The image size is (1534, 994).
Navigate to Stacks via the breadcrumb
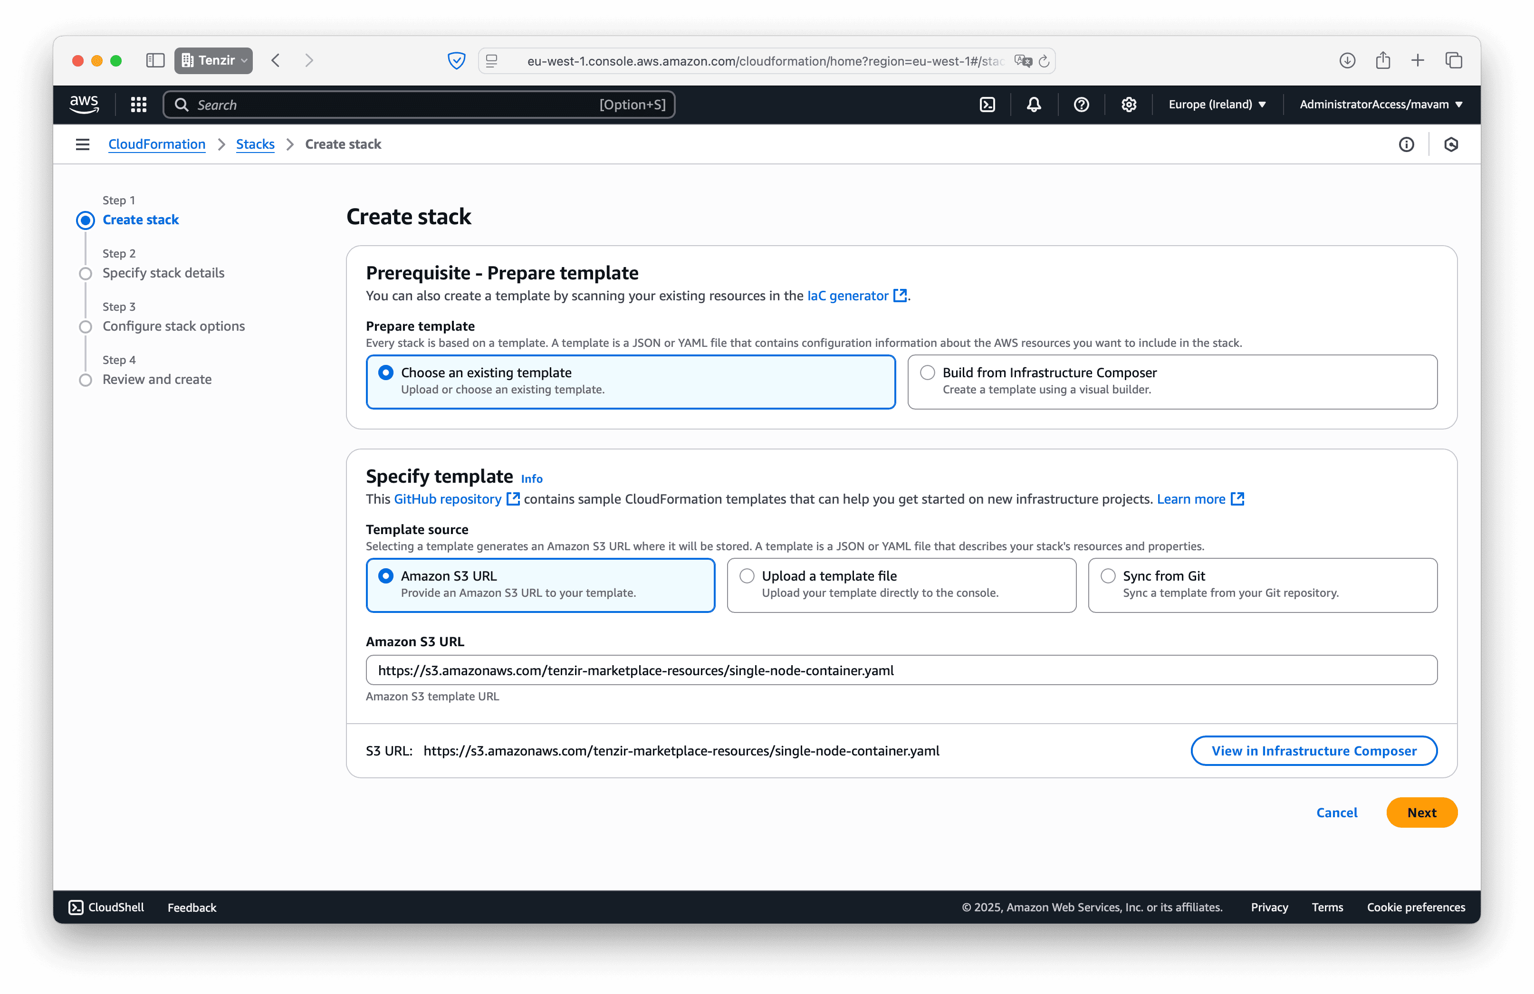[255, 144]
